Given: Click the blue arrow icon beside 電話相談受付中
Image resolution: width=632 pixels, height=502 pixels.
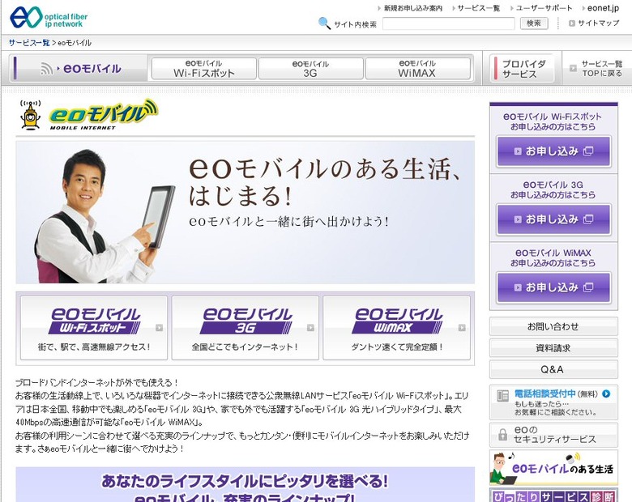Looking at the screenshot, I should (x=606, y=394).
